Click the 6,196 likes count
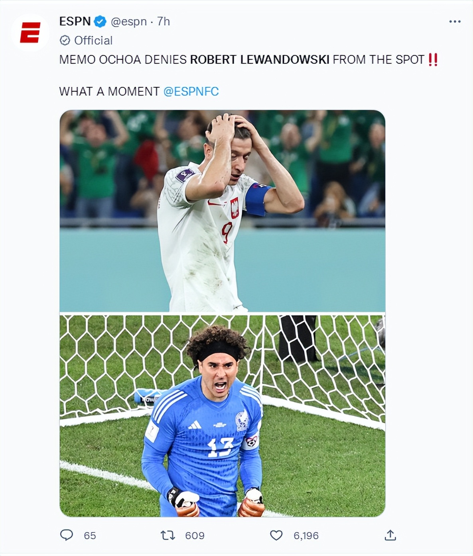 click(x=306, y=535)
